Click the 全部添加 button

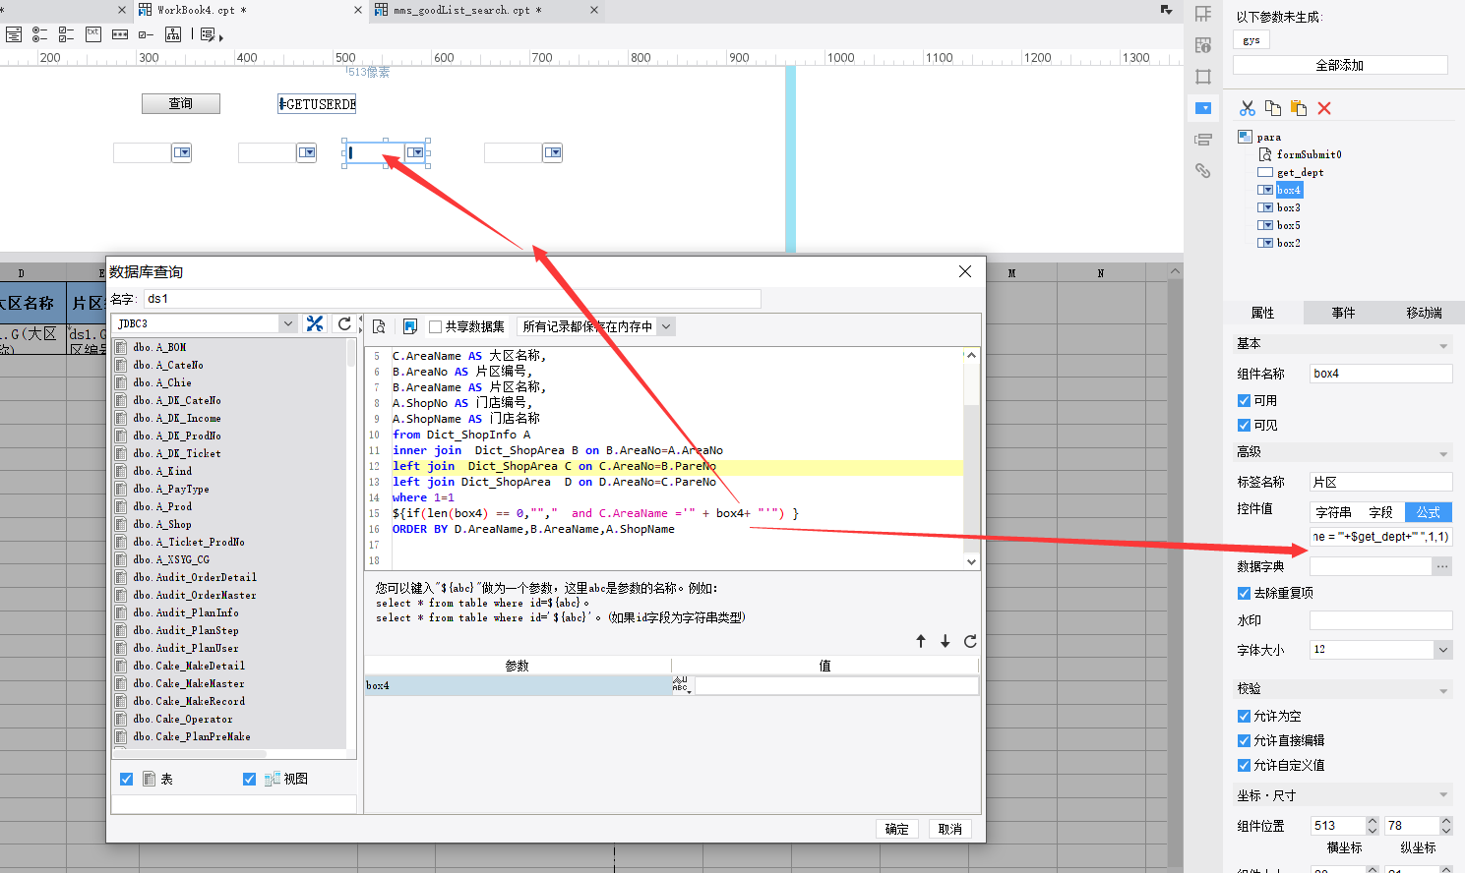click(x=1340, y=65)
